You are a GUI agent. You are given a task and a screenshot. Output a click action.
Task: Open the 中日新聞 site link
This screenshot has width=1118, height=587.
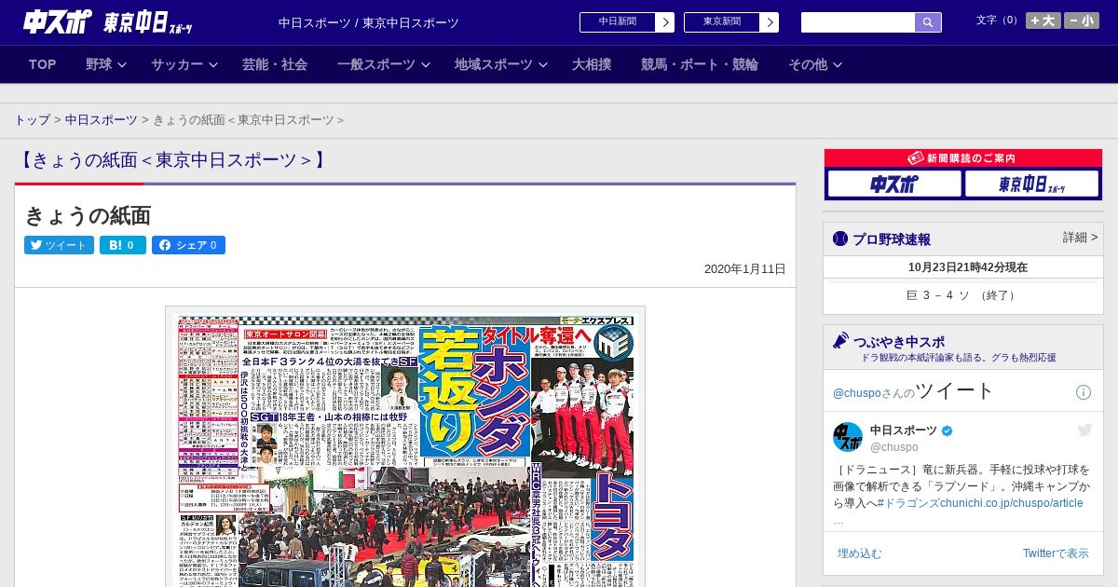[x=618, y=22]
